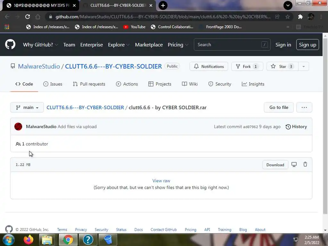This screenshot has width=328, height=246.
Task: Open a new browser tab
Action: click(163, 5)
